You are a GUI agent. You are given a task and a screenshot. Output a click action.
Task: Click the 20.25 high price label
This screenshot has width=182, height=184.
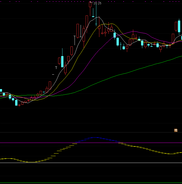click(97, 3)
